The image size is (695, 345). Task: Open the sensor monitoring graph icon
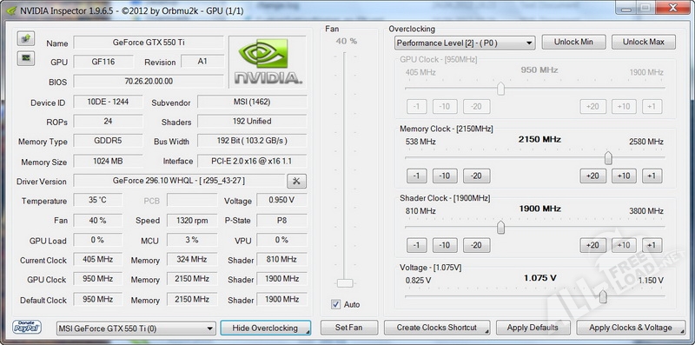tap(26, 58)
